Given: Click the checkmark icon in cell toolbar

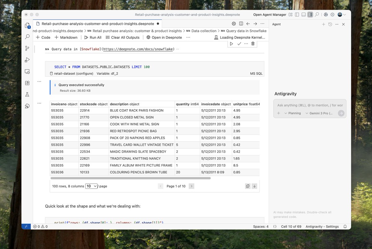Looking at the screenshot, I should coord(239,44).
